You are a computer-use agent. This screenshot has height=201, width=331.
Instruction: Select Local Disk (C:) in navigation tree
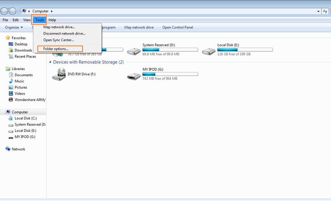pyautogui.click(x=25, y=118)
